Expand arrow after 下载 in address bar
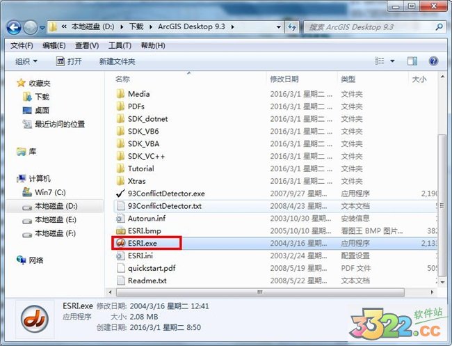Viewport: 452px width, 346px height. coord(151,27)
